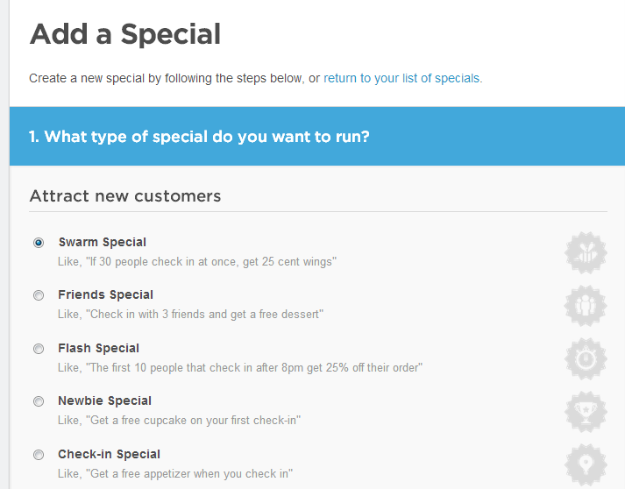Click the 'Check-in Special' label text

coord(109,454)
